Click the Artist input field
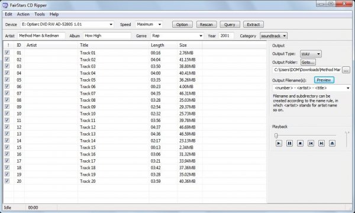The width and height of the screenshot is (355, 213). point(41,35)
